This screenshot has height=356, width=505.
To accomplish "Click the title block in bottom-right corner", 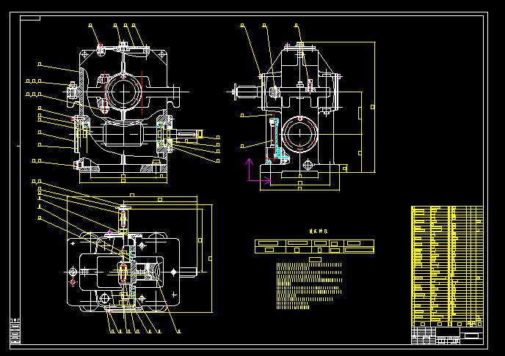I will [x=447, y=337].
